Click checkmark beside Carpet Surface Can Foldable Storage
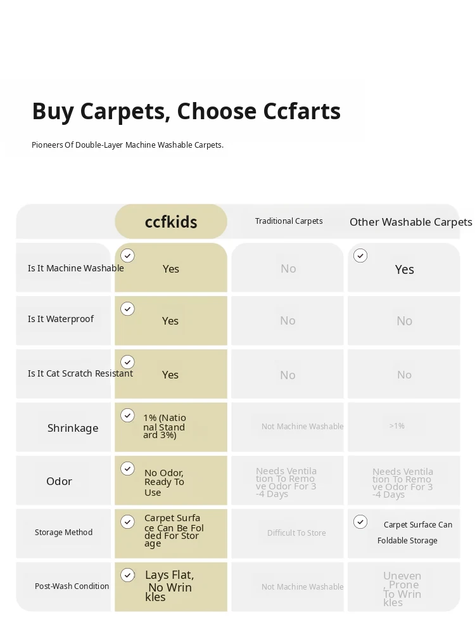475x634 pixels. point(360,522)
